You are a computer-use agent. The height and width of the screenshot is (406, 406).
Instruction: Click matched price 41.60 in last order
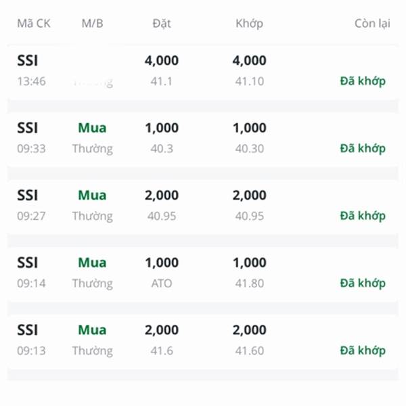pyautogui.click(x=249, y=351)
